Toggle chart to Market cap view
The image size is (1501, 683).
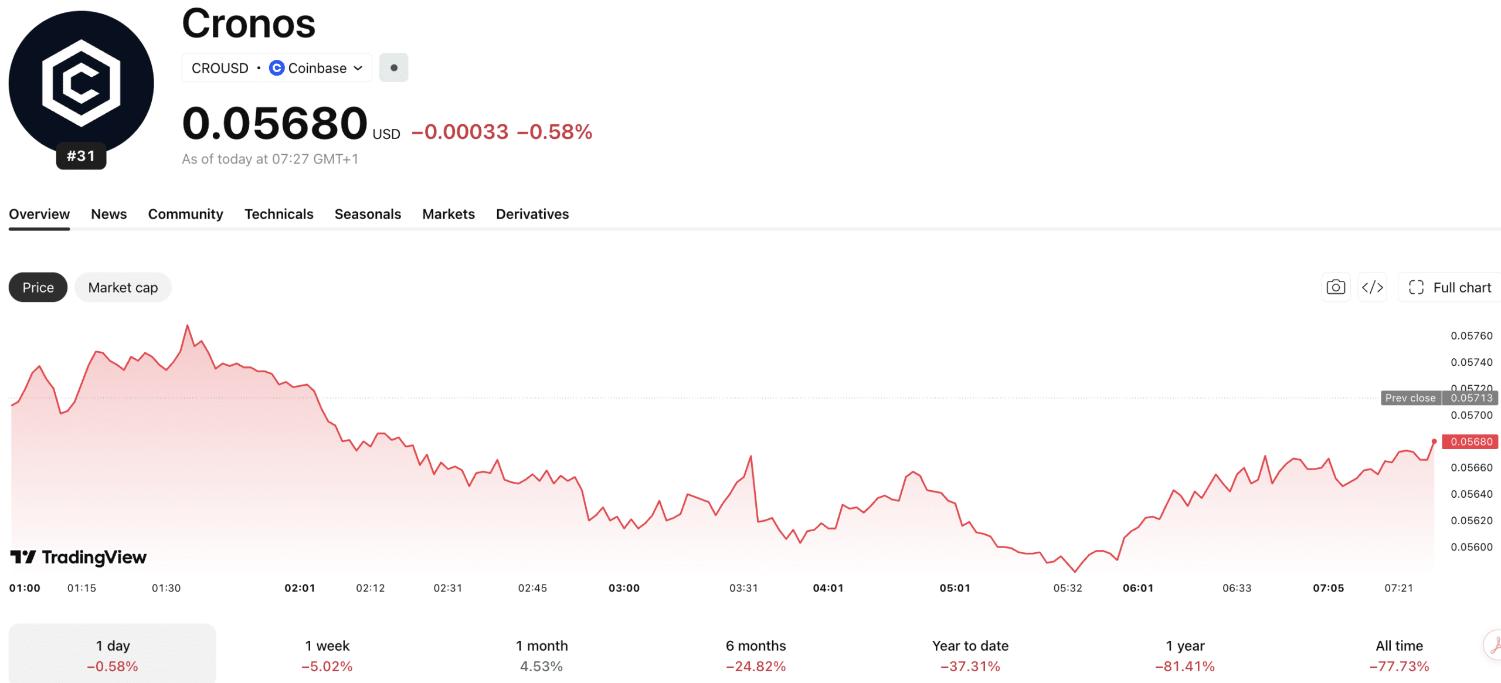123,287
